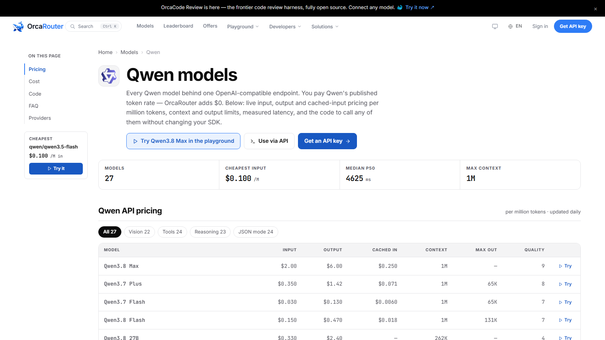Click the play icon on Try Qwen3.8 Max button
Image resolution: width=605 pixels, height=340 pixels.
tap(135, 141)
